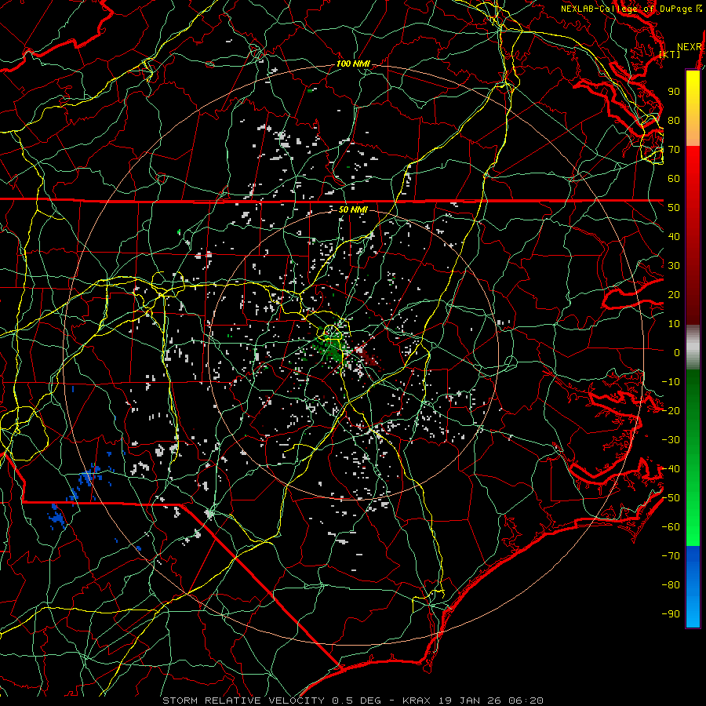Click the bright red segment of color bar
This screenshot has width=706, height=706.
(693, 162)
